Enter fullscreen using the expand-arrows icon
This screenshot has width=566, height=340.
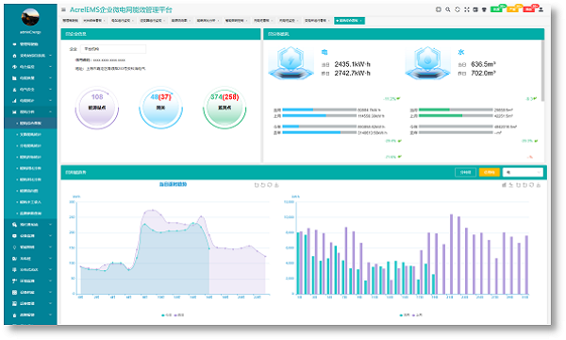tap(467, 9)
